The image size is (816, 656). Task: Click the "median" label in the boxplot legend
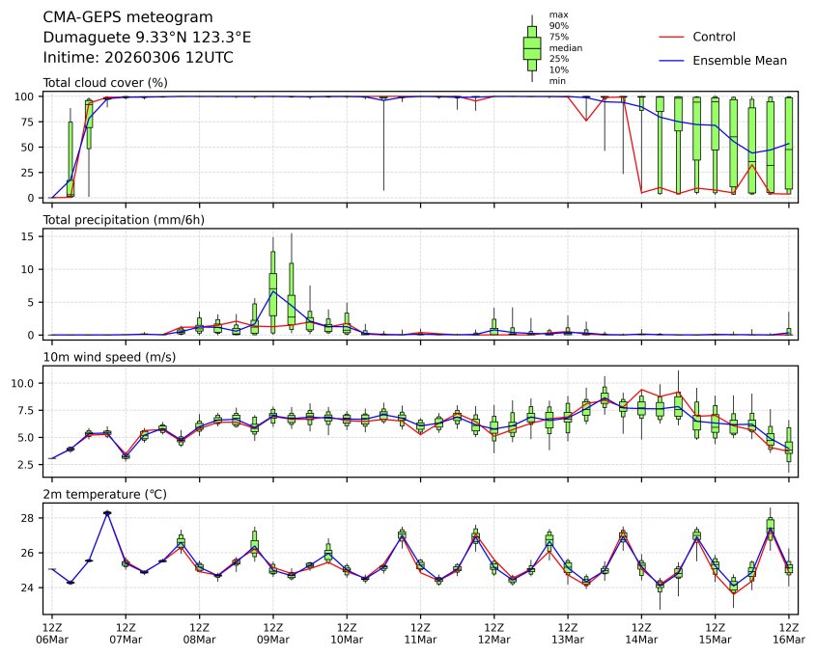566,47
